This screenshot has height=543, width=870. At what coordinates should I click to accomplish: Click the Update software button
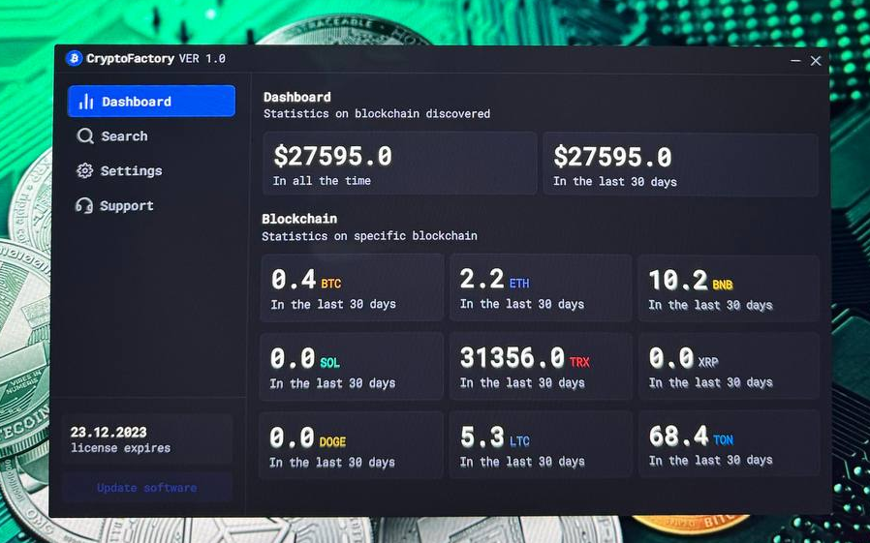point(147,488)
